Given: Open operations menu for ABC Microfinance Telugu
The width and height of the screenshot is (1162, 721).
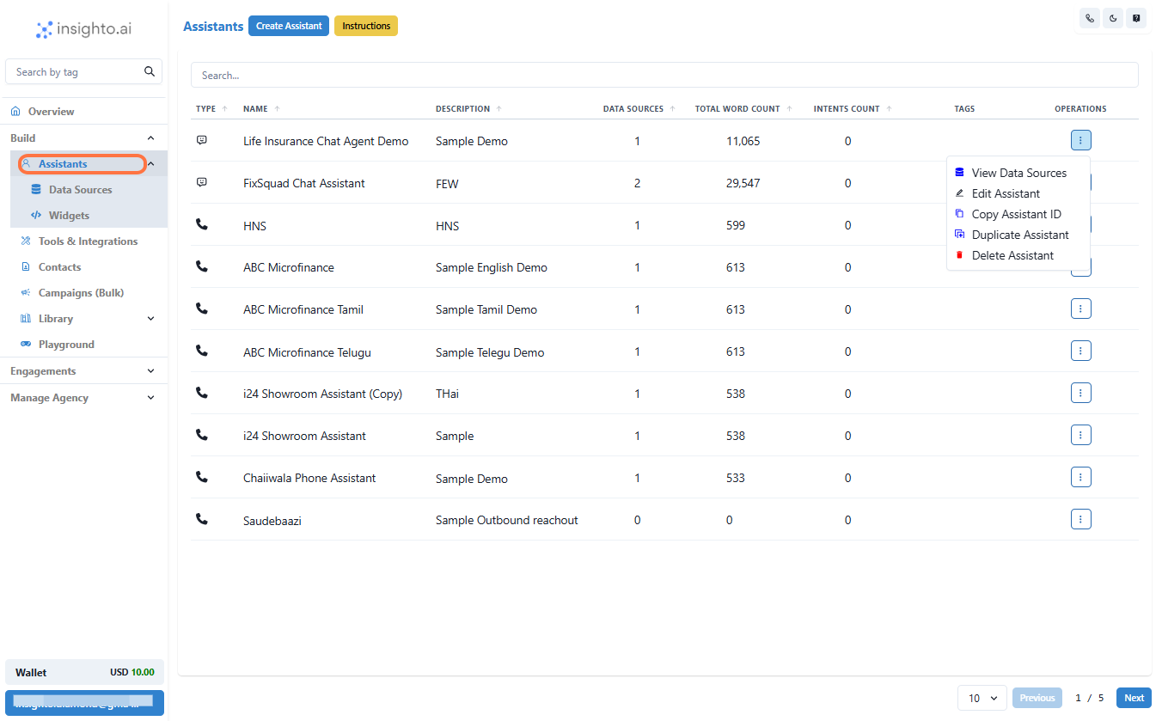Looking at the screenshot, I should tap(1080, 351).
